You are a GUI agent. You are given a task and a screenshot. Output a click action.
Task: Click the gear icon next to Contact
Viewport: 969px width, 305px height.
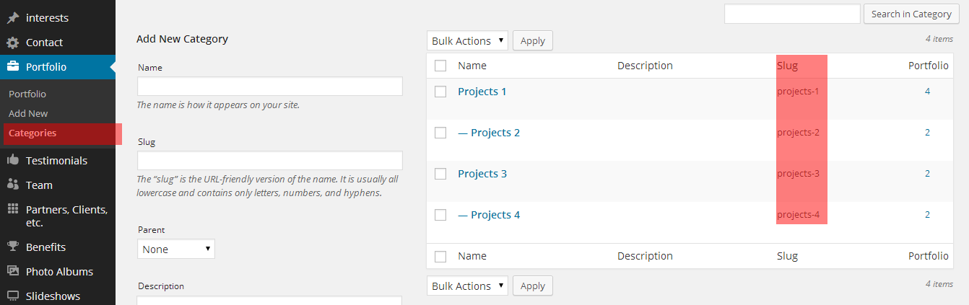tap(13, 43)
